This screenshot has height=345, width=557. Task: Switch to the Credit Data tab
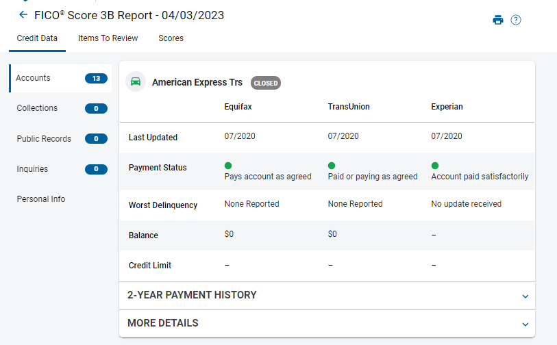coord(37,38)
